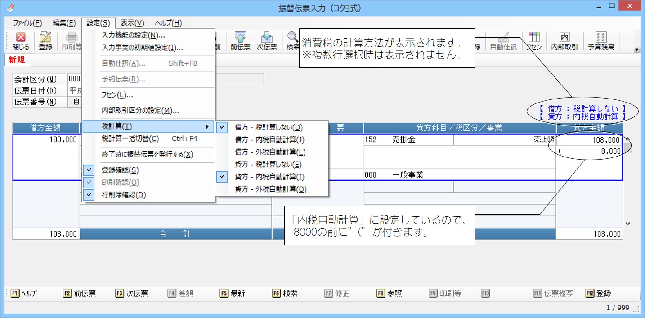The image size is (645, 318).
Task: Select 借方 - 内税自動計算 option
Action: coord(269,140)
